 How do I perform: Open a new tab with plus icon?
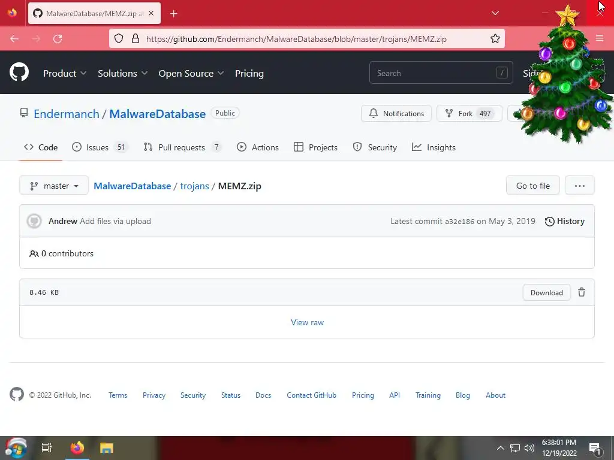(174, 14)
